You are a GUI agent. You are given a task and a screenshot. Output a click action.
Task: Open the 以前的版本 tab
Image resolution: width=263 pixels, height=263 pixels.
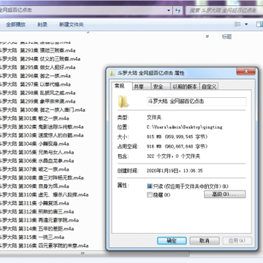[185, 86]
